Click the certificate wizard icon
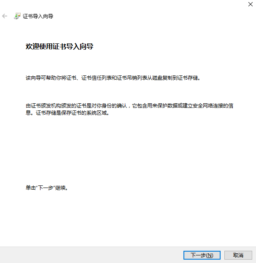 (17, 16)
